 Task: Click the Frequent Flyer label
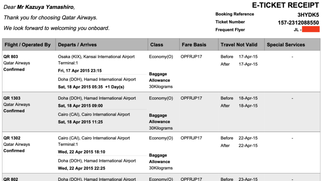[x=230, y=29]
